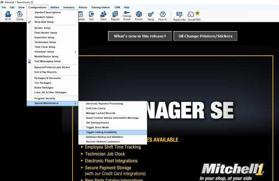Open the W.I.P. toolbar icon
The height and width of the screenshot is (181, 279).
[8, 16]
